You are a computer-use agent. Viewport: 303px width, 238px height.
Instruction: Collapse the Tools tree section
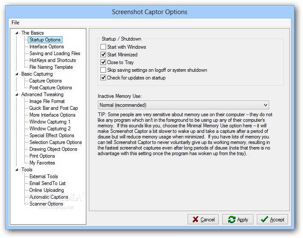tap(17, 170)
